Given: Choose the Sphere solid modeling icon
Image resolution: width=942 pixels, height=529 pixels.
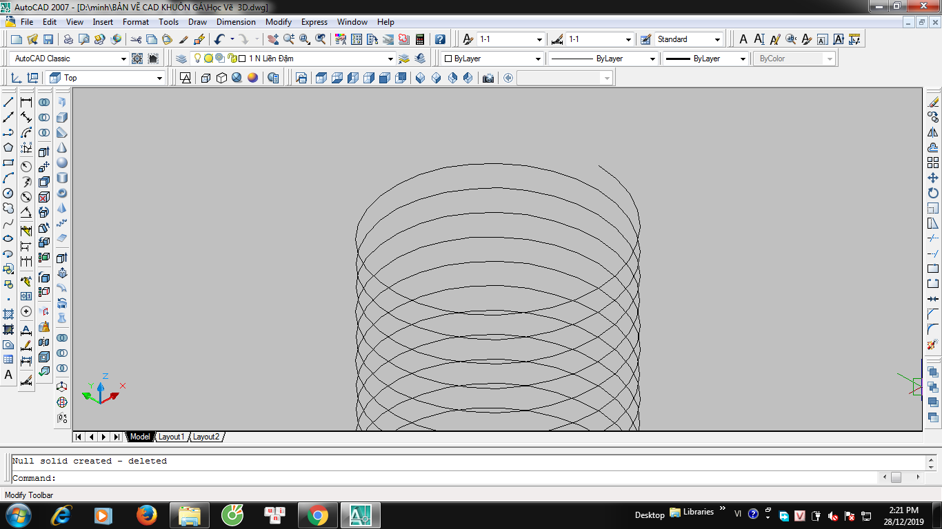Looking at the screenshot, I should point(62,163).
